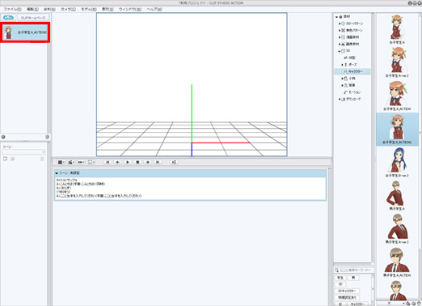
Task: Jump to the last frame
Action: pos(158,162)
